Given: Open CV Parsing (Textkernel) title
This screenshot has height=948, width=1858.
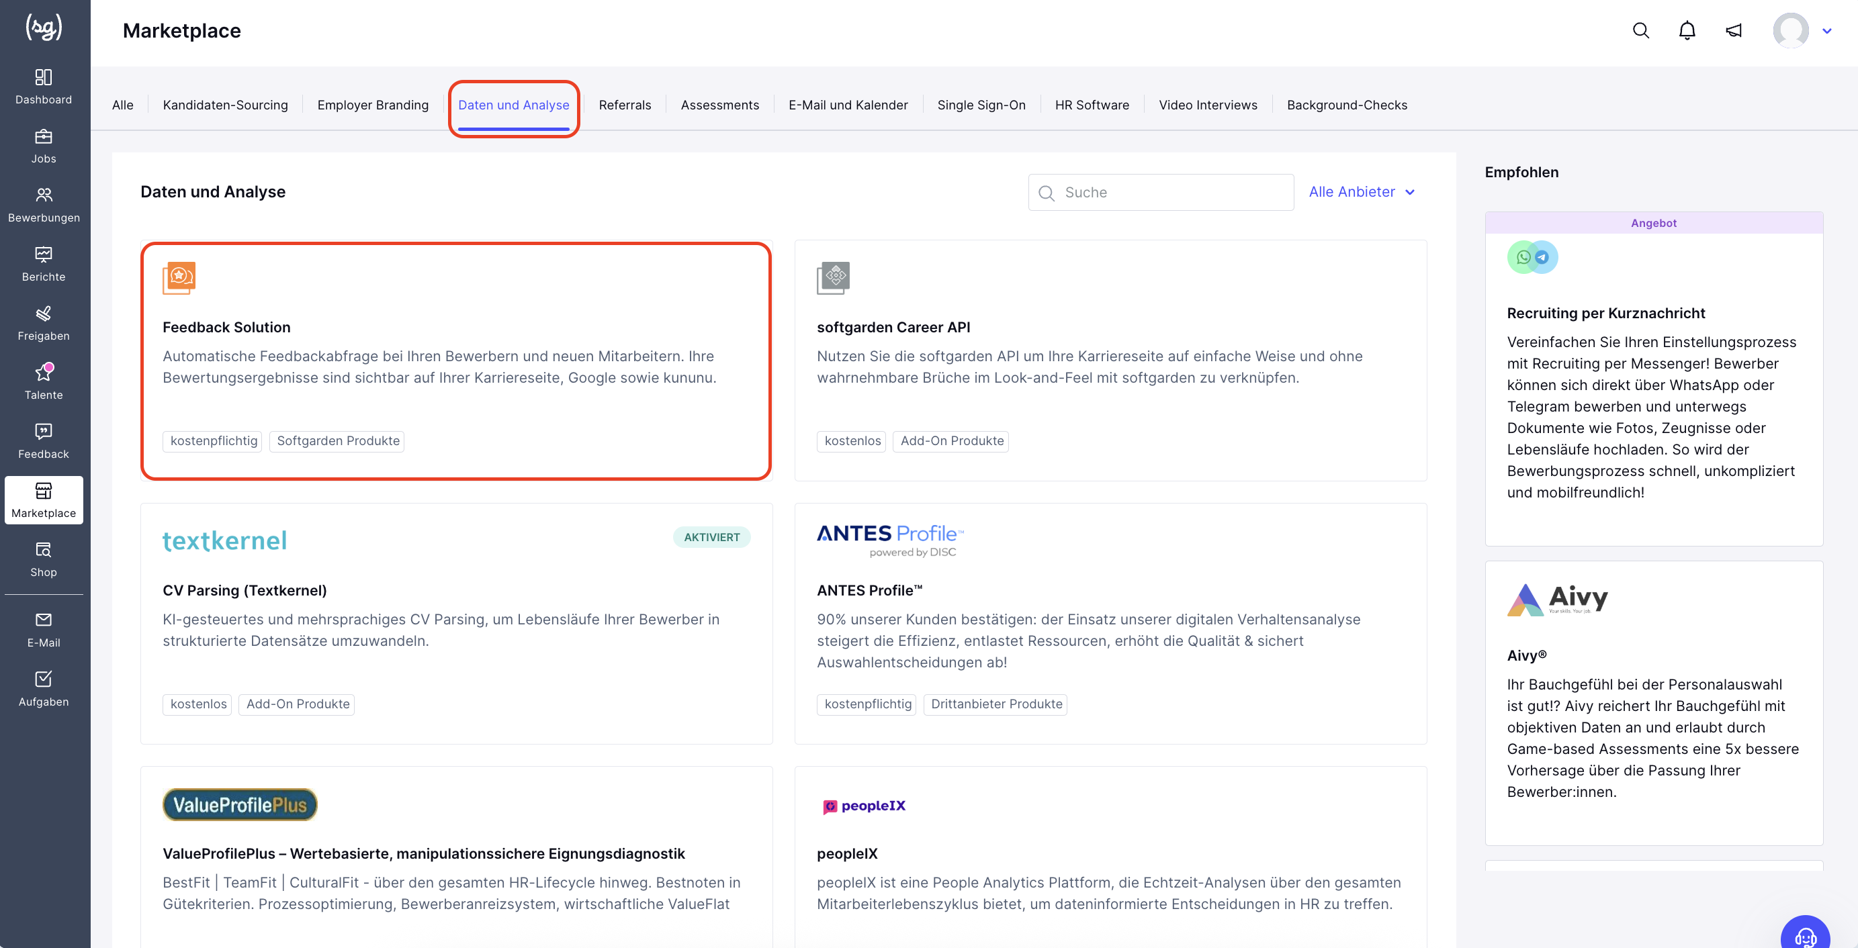Looking at the screenshot, I should pos(245,590).
